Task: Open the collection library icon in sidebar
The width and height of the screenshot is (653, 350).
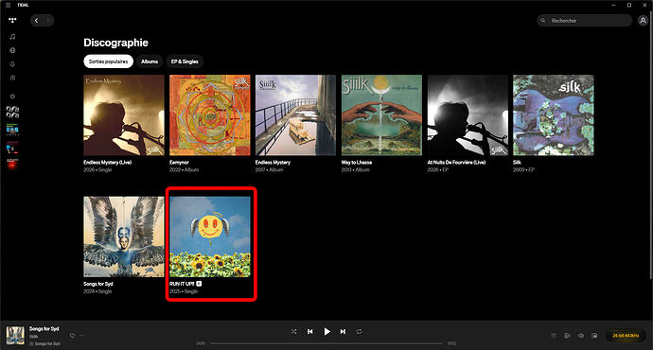Action: (x=12, y=78)
